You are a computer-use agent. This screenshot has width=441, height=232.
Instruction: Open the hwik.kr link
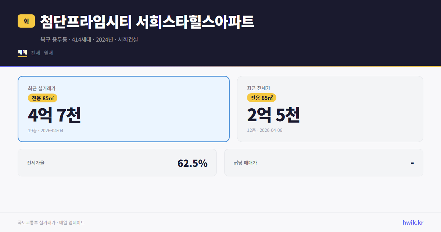[x=413, y=222]
